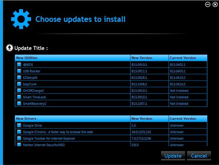Check the Google Chrome checkbox
The width and height of the screenshot is (219, 165).
pos(19,132)
